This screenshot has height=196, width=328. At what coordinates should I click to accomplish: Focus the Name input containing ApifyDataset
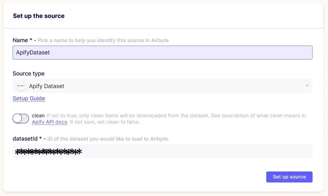[x=163, y=53]
